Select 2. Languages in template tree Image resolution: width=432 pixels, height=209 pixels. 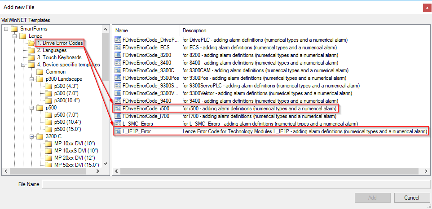pos(52,50)
